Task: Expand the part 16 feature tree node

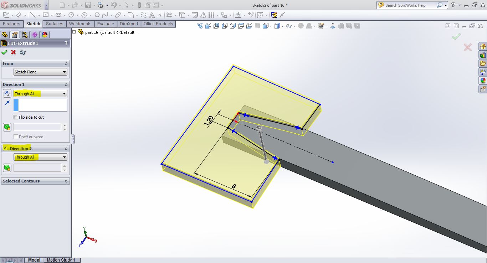Action: coord(74,32)
